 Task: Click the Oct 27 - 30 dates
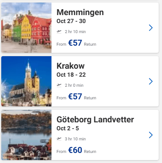71,21
